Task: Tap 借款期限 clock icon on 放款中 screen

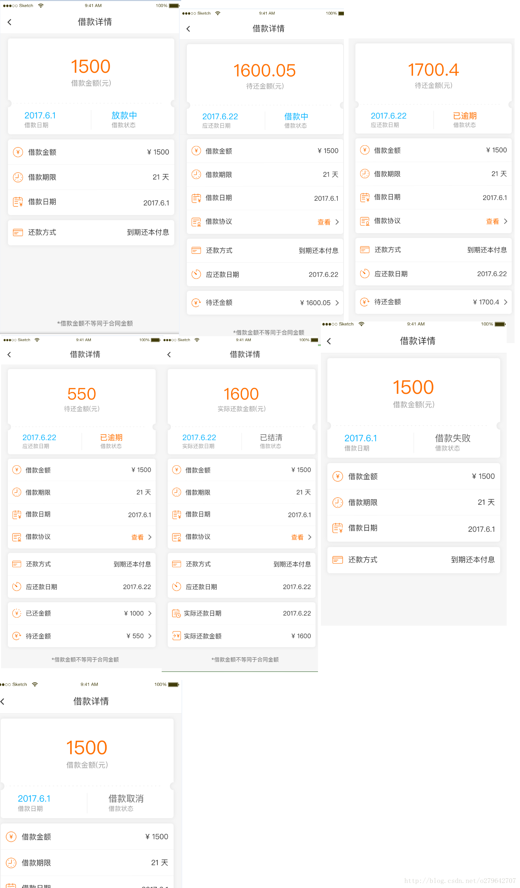Action: (18, 177)
